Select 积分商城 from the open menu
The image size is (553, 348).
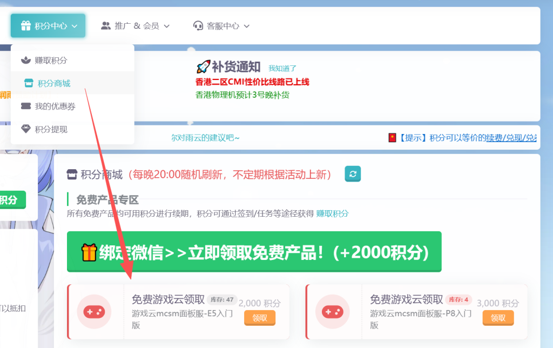click(54, 83)
